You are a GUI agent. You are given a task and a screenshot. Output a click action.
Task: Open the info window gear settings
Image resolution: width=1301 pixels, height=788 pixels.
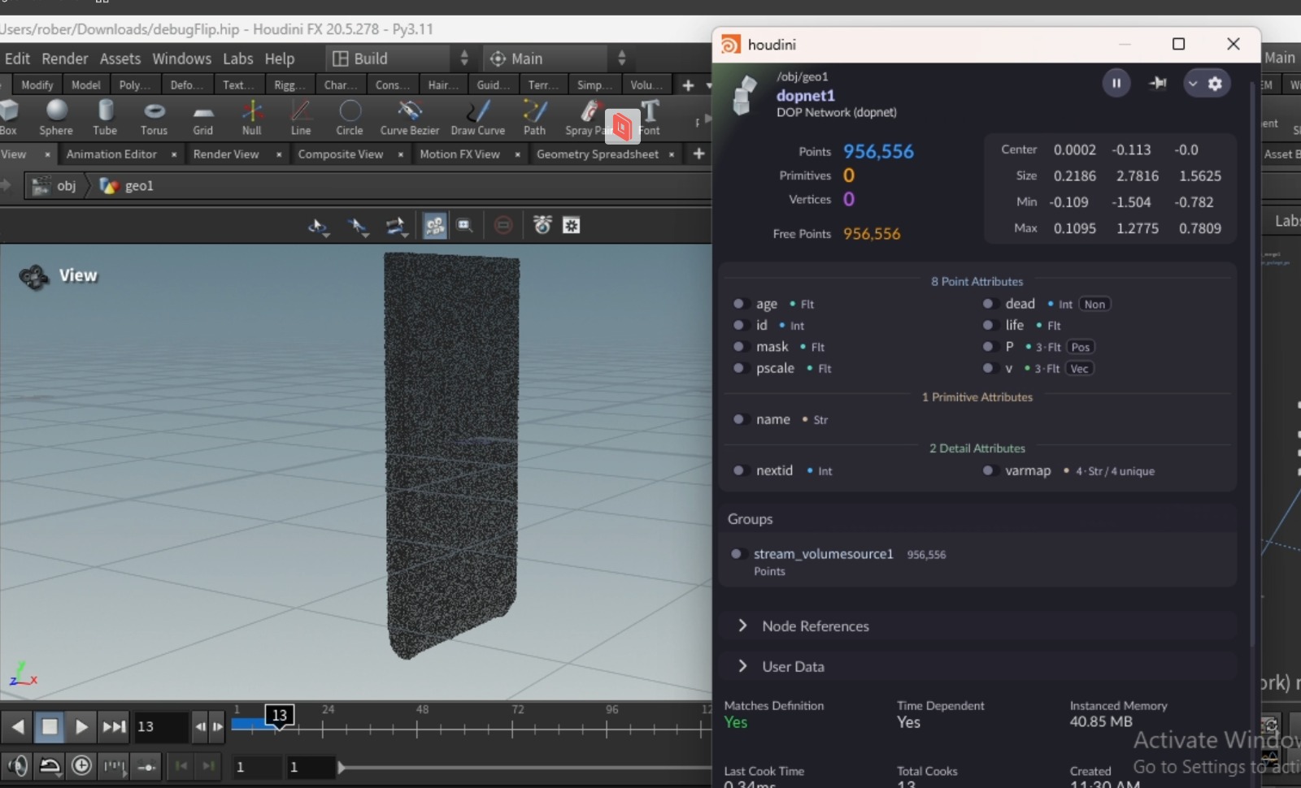pos(1215,84)
